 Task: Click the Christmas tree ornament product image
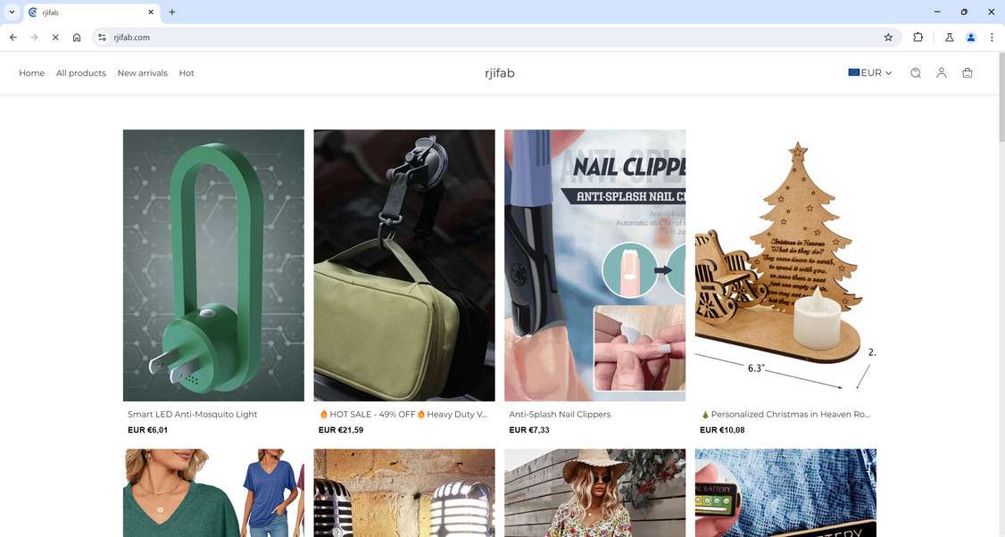coord(785,265)
